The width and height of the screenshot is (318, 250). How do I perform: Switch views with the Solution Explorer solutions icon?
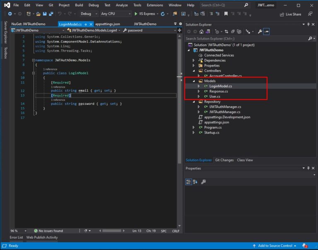tap(208, 31)
